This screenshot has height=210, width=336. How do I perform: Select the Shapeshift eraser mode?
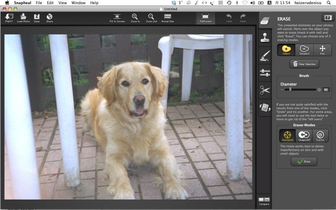[x=304, y=136]
